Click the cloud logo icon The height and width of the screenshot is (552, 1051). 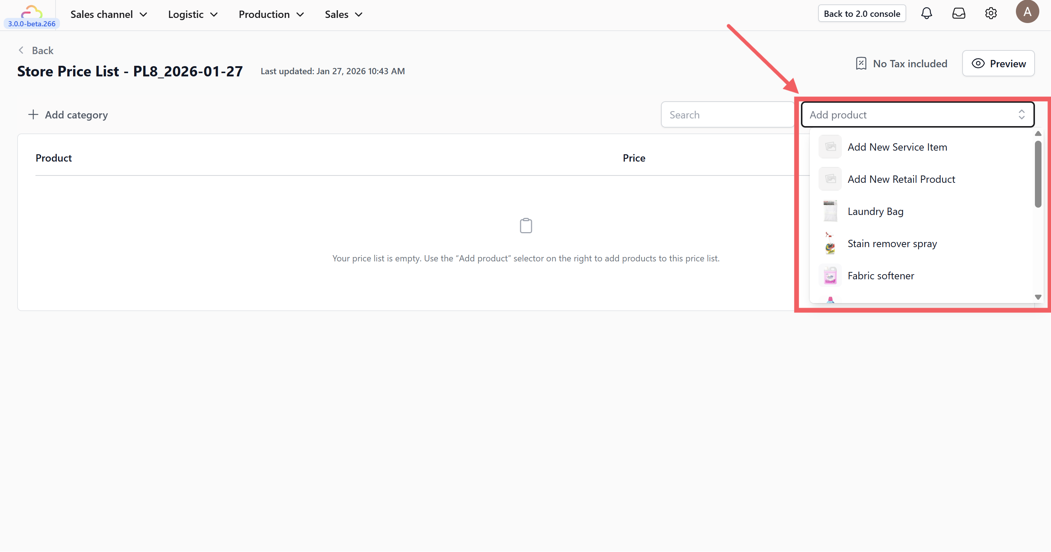(x=31, y=11)
